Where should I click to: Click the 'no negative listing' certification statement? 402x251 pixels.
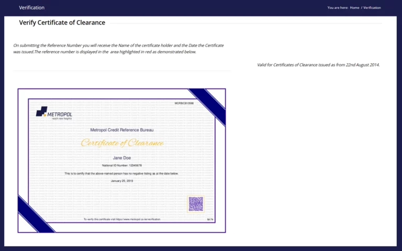click(121, 173)
